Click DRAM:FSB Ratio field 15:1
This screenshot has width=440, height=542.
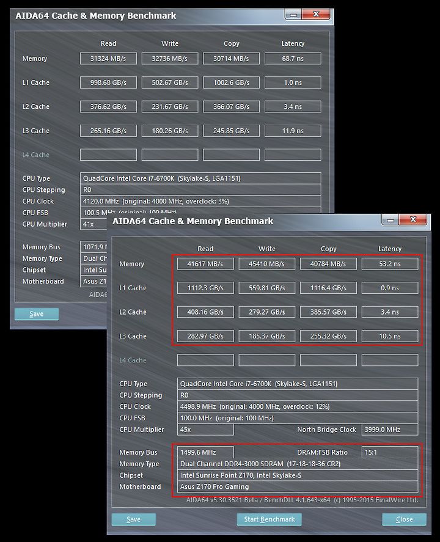point(390,452)
